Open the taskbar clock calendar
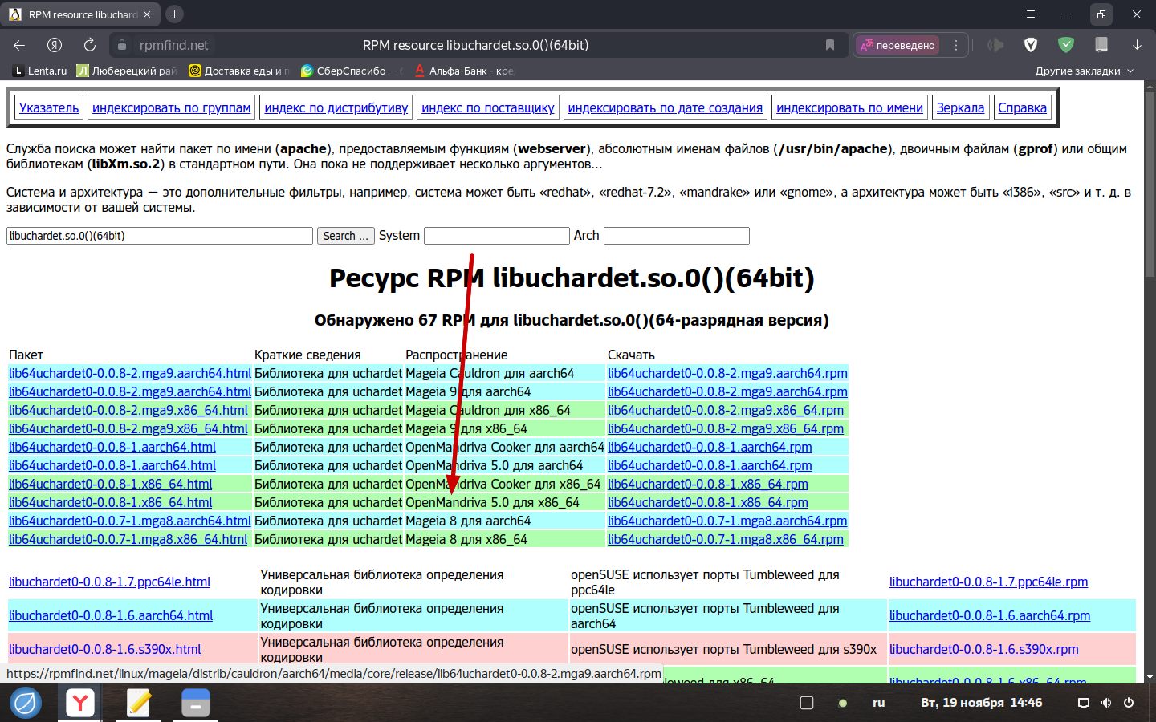Screen dimensions: 1156x722 pos(981,703)
